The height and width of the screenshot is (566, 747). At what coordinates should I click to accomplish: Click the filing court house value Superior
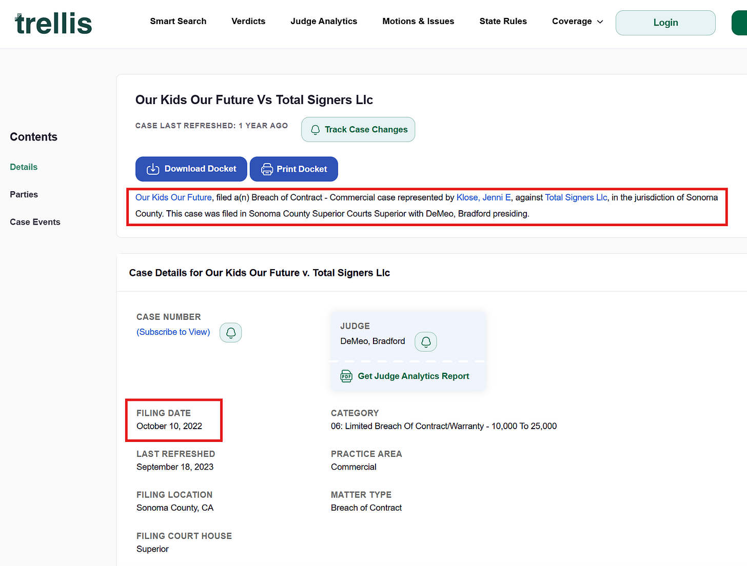(x=152, y=549)
